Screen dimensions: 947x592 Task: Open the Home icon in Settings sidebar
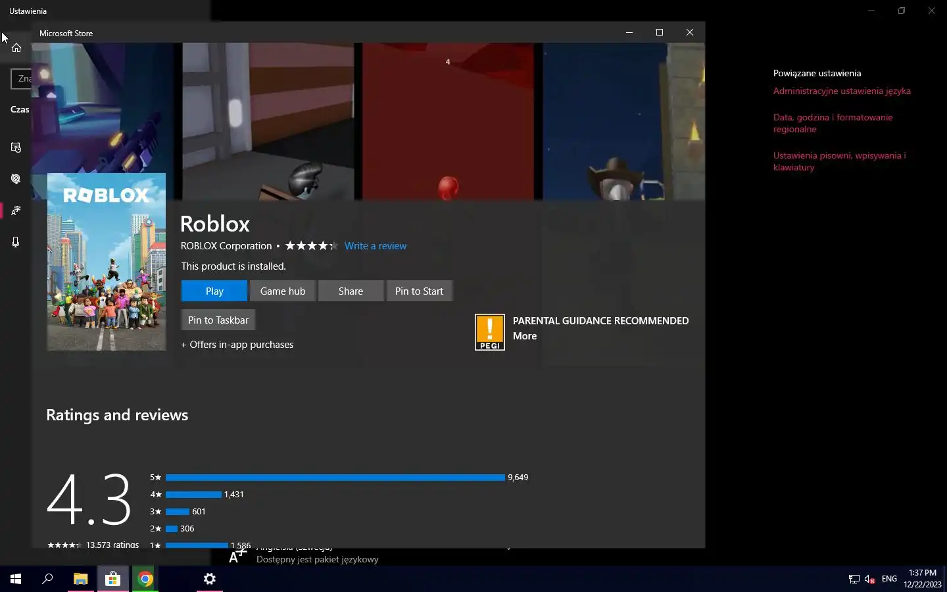(16, 47)
